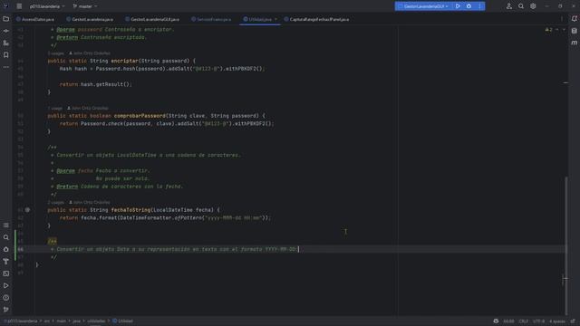
Task: Click the 'src' breadcrumb segment
Action: click(47, 321)
